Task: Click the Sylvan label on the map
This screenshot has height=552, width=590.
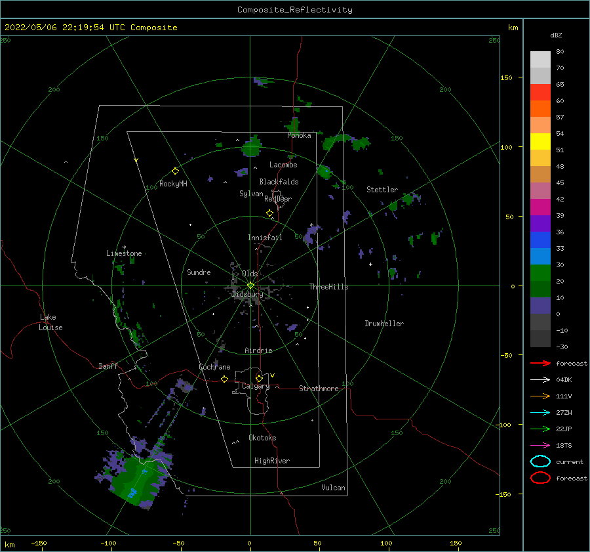Action: 251,194
